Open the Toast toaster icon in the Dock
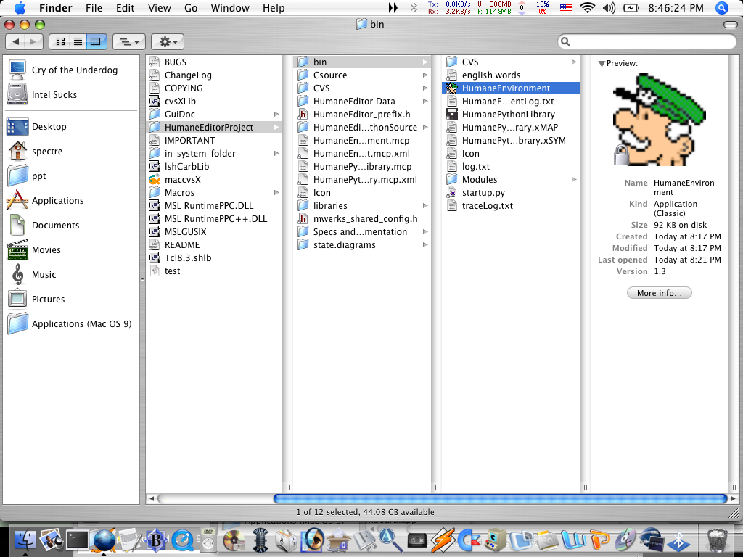The image size is (743, 557). click(286, 540)
